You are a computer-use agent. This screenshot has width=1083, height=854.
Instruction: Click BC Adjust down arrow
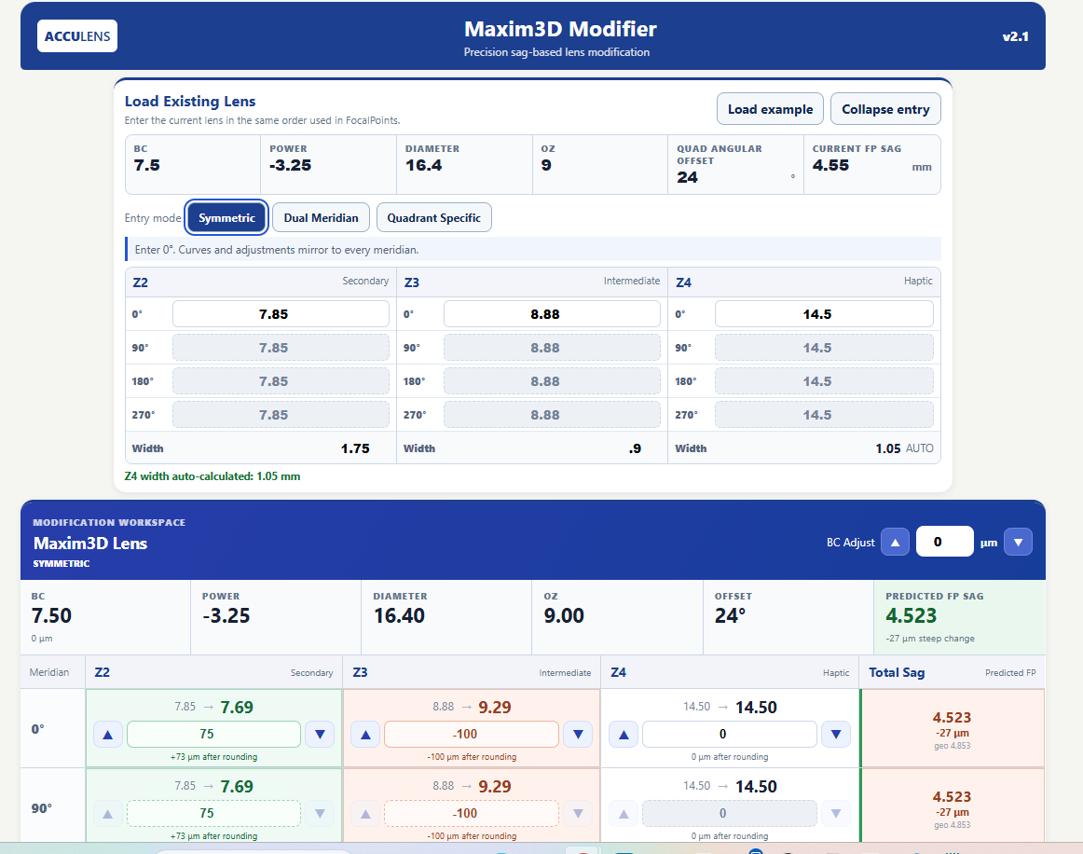[1018, 542]
